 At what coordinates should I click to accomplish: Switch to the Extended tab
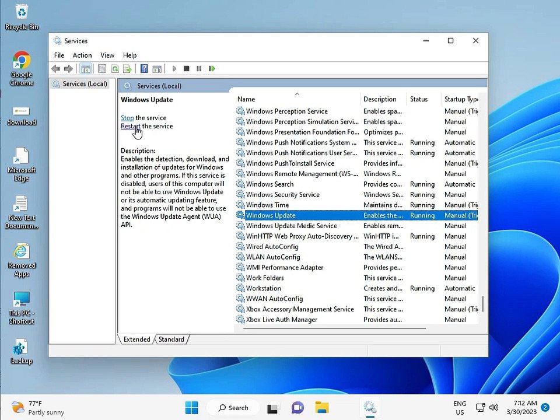(136, 339)
